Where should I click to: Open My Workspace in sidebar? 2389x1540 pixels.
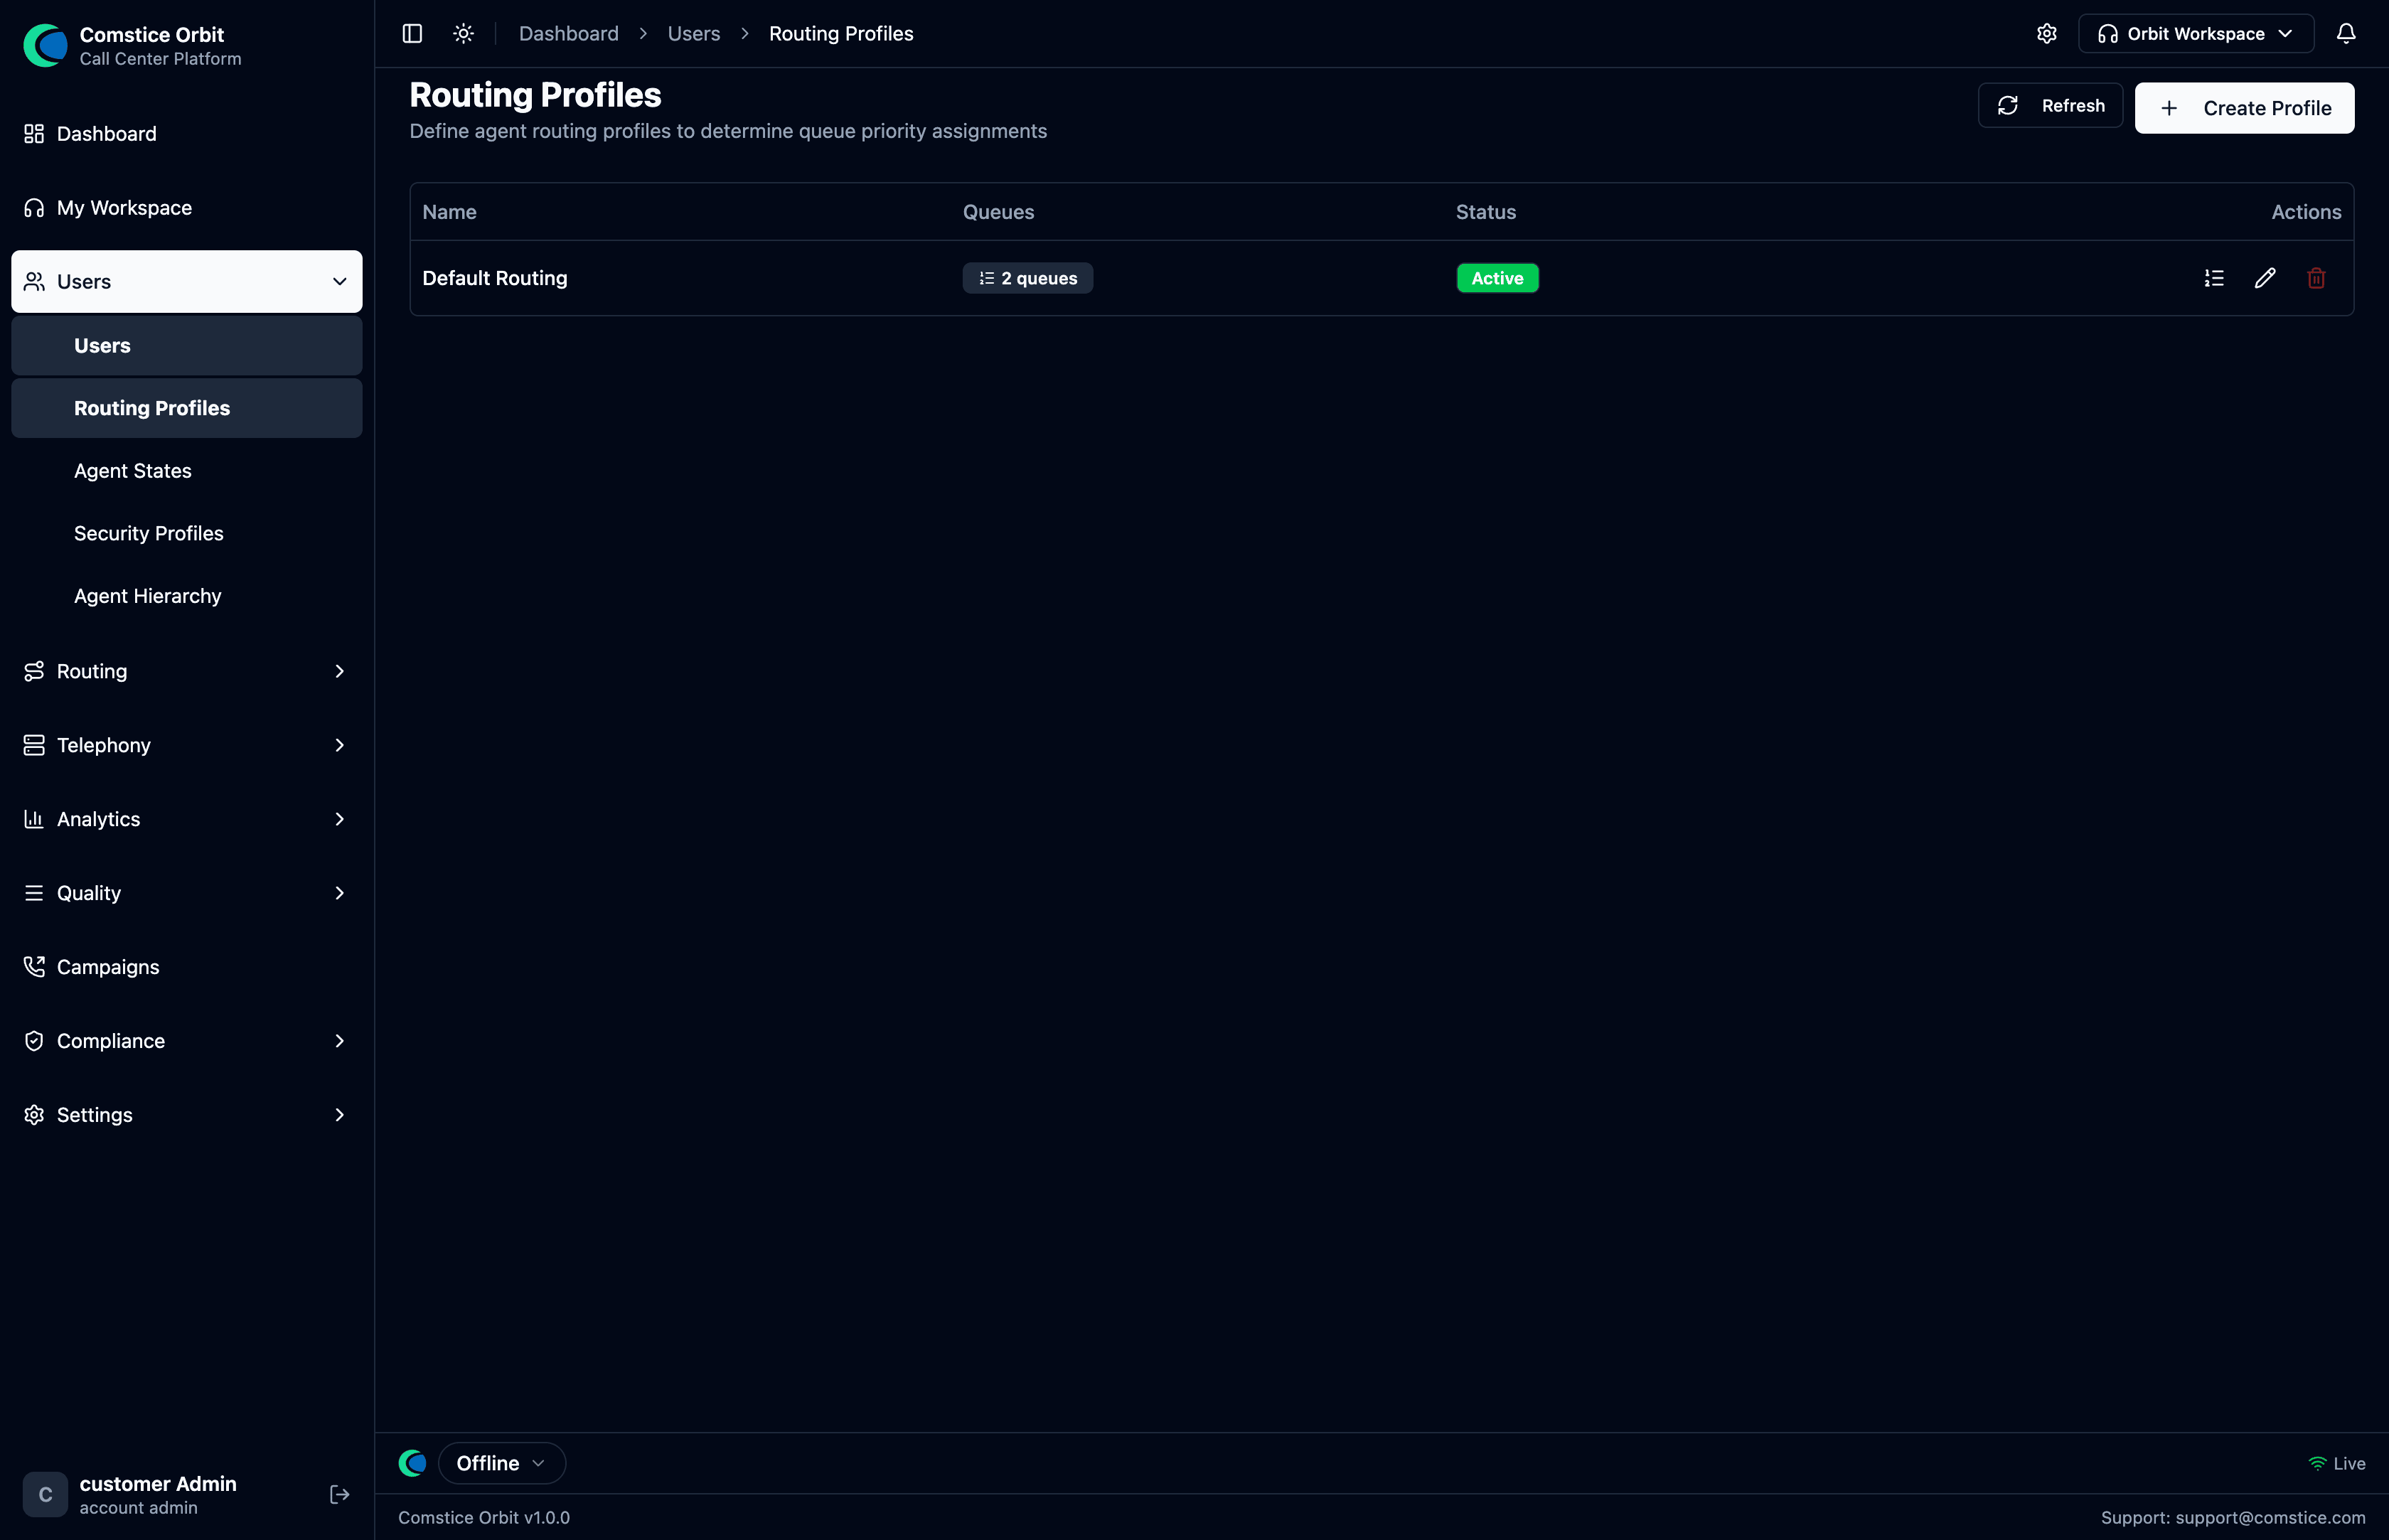(x=187, y=208)
